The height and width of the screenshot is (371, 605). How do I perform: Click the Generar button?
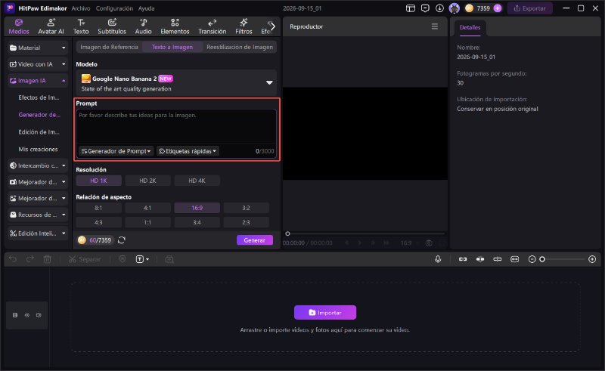pos(255,240)
